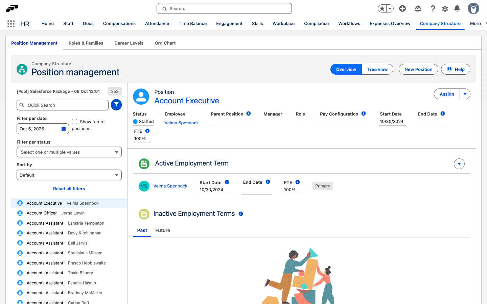
Task: Click the Reset all filters link
Action: (69, 188)
